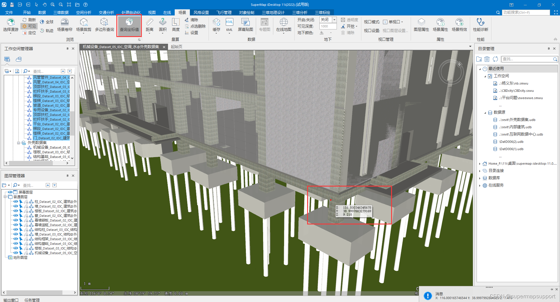Image resolution: width=560 pixels, height=302 pixels.
Task: Open 图层属性 layer properties
Action: (x=421, y=25)
